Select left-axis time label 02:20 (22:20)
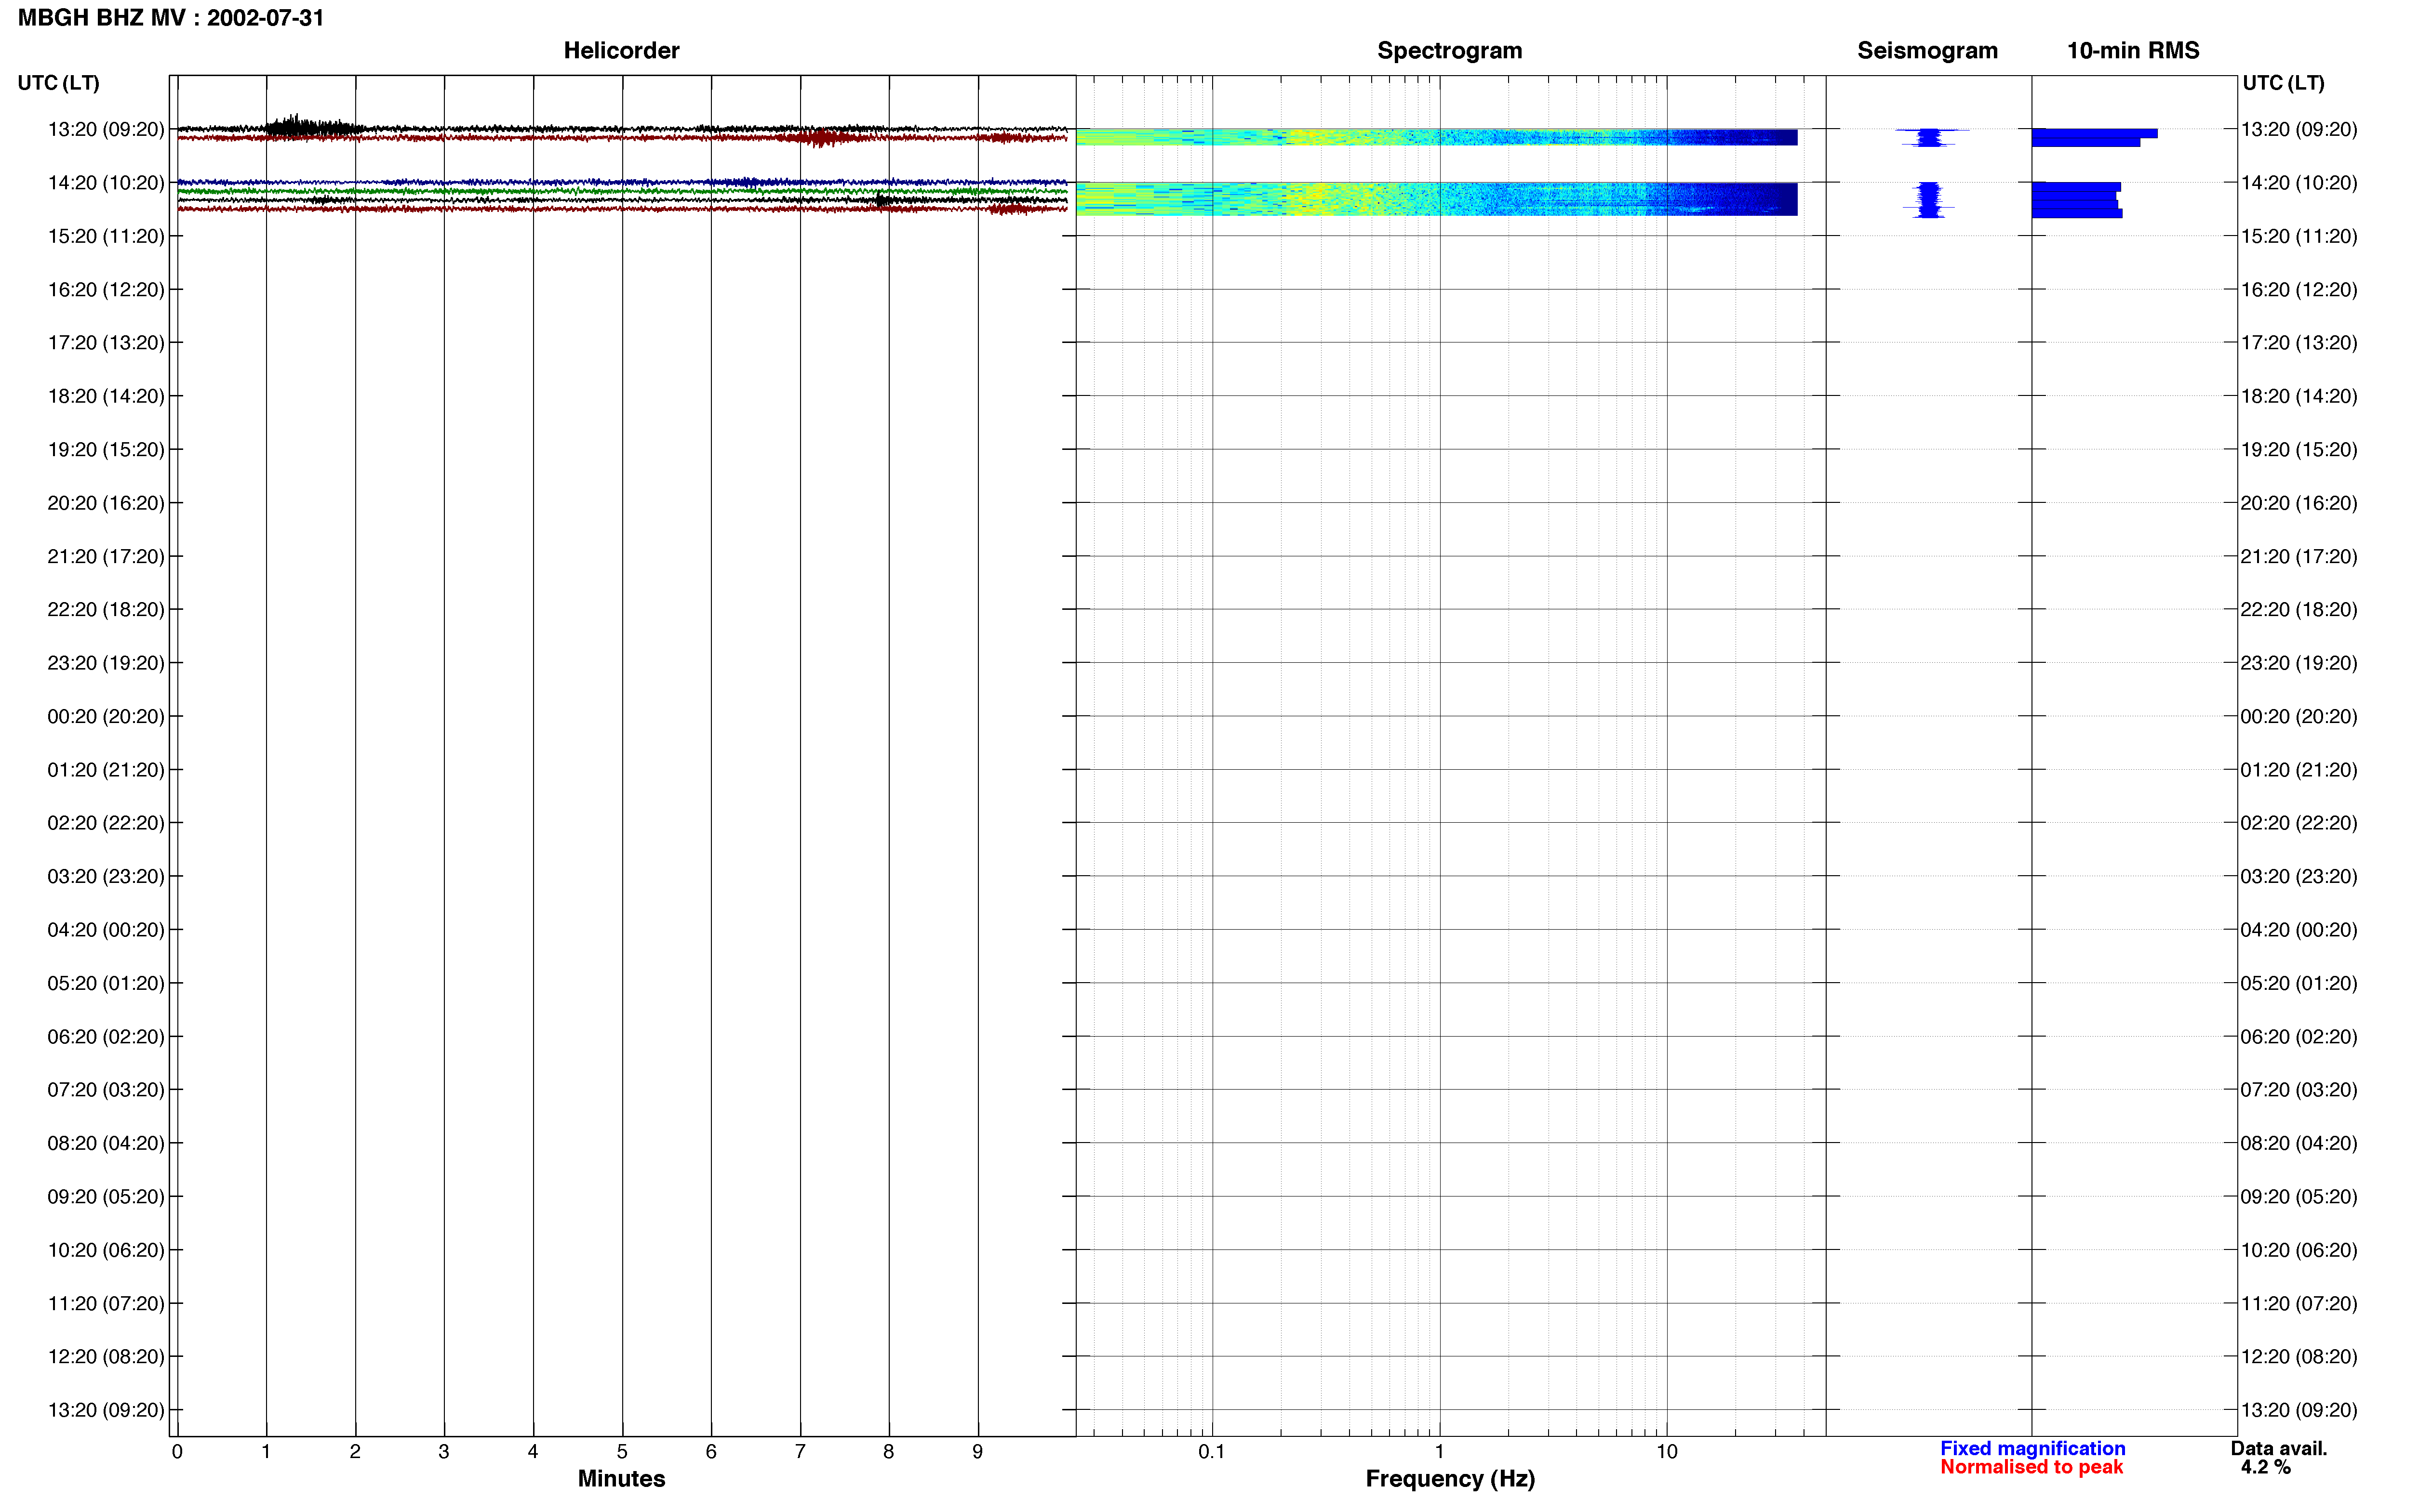Viewport: 2419px width, 1512px height. coord(106,823)
